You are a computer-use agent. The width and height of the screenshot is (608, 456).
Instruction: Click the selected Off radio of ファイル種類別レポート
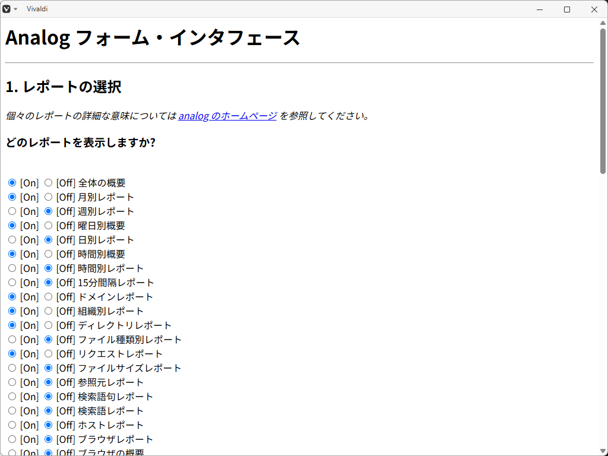point(48,339)
